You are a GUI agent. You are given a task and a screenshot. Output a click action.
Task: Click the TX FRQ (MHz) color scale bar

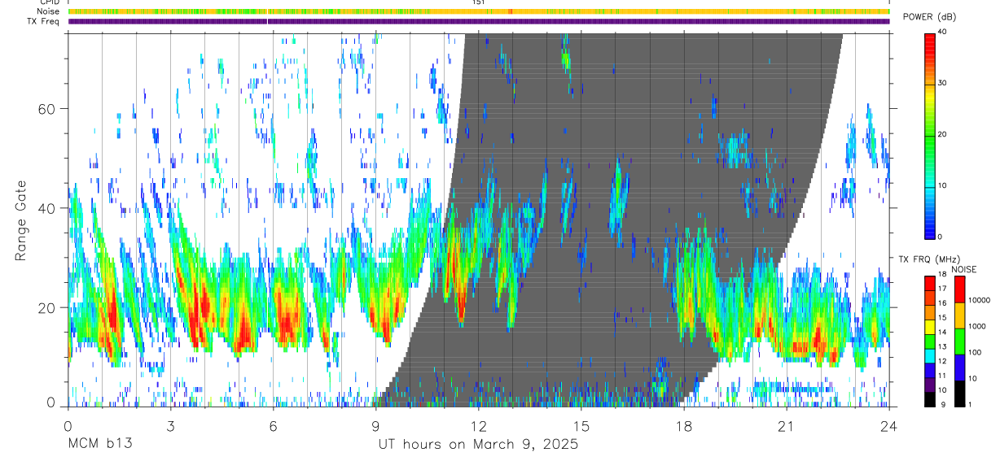[x=930, y=341]
